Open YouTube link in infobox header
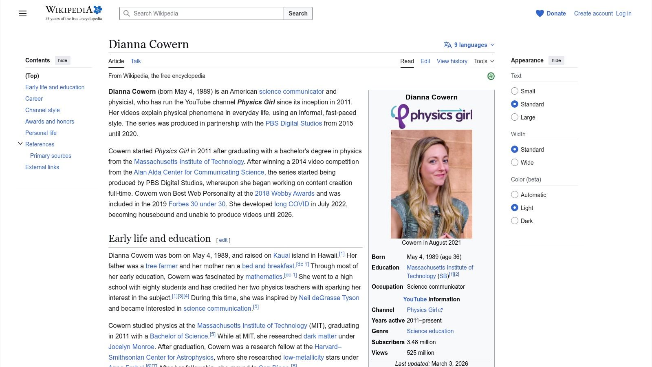The image size is (652, 367). 415,299
